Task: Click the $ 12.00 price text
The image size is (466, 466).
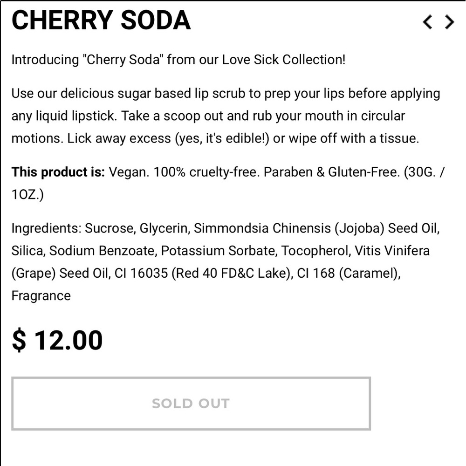Action: click(57, 340)
